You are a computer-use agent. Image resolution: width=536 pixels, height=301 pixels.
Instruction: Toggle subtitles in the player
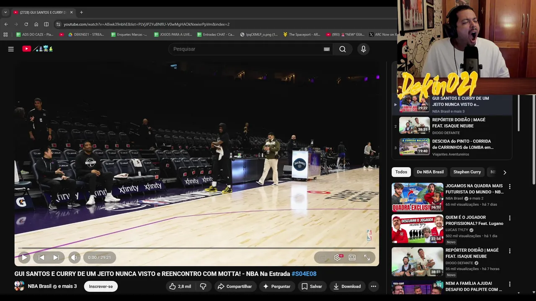323,258
